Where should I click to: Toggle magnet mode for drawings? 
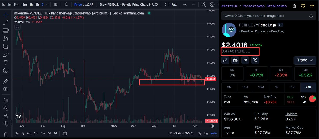pos(6,100)
